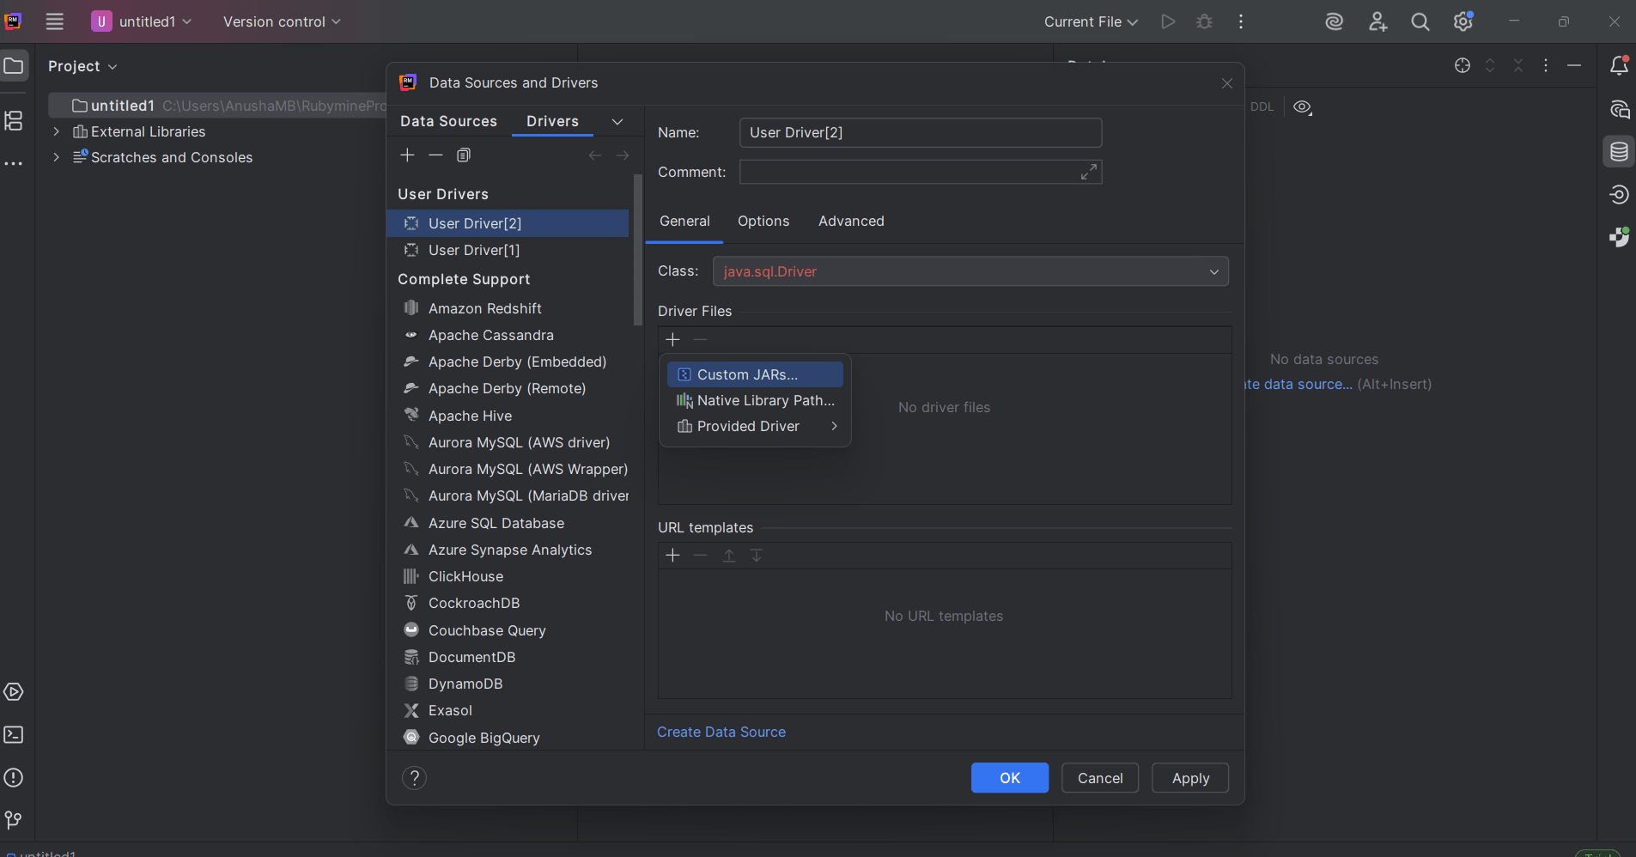
Task: Click the Debug icon in the title bar
Action: click(1204, 21)
